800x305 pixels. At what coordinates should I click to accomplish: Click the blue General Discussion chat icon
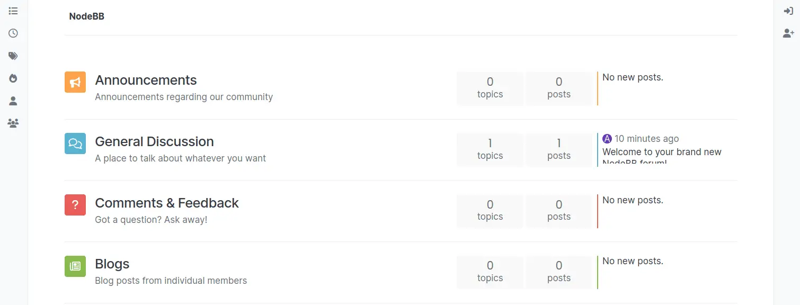pyautogui.click(x=75, y=143)
